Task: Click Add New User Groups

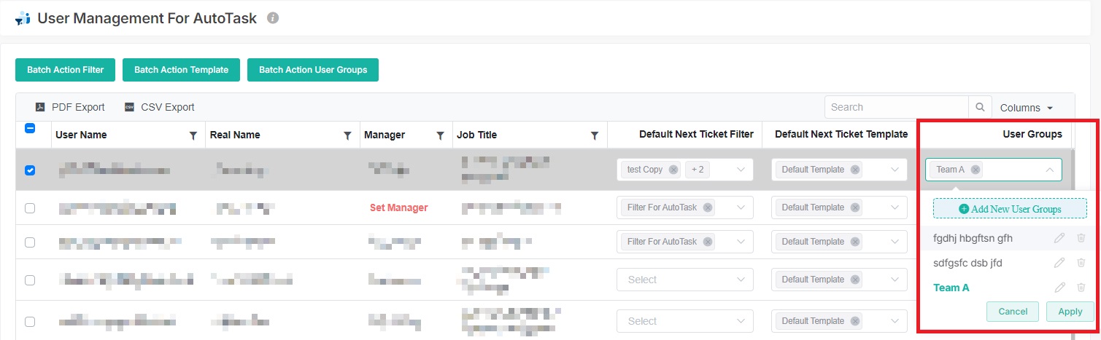Action: click(x=1011, y=209)
